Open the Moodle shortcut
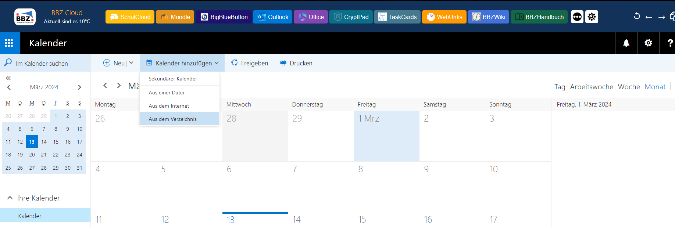The width and height of the screenshot is (675, 227). pos(175,17)
